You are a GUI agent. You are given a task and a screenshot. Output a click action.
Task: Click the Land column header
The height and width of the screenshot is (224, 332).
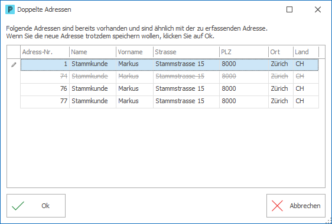pos(306,52)
